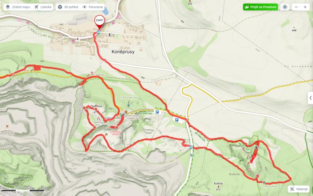Open the Nástroje tools menu
Screen dimensions: 313x196
299,189
